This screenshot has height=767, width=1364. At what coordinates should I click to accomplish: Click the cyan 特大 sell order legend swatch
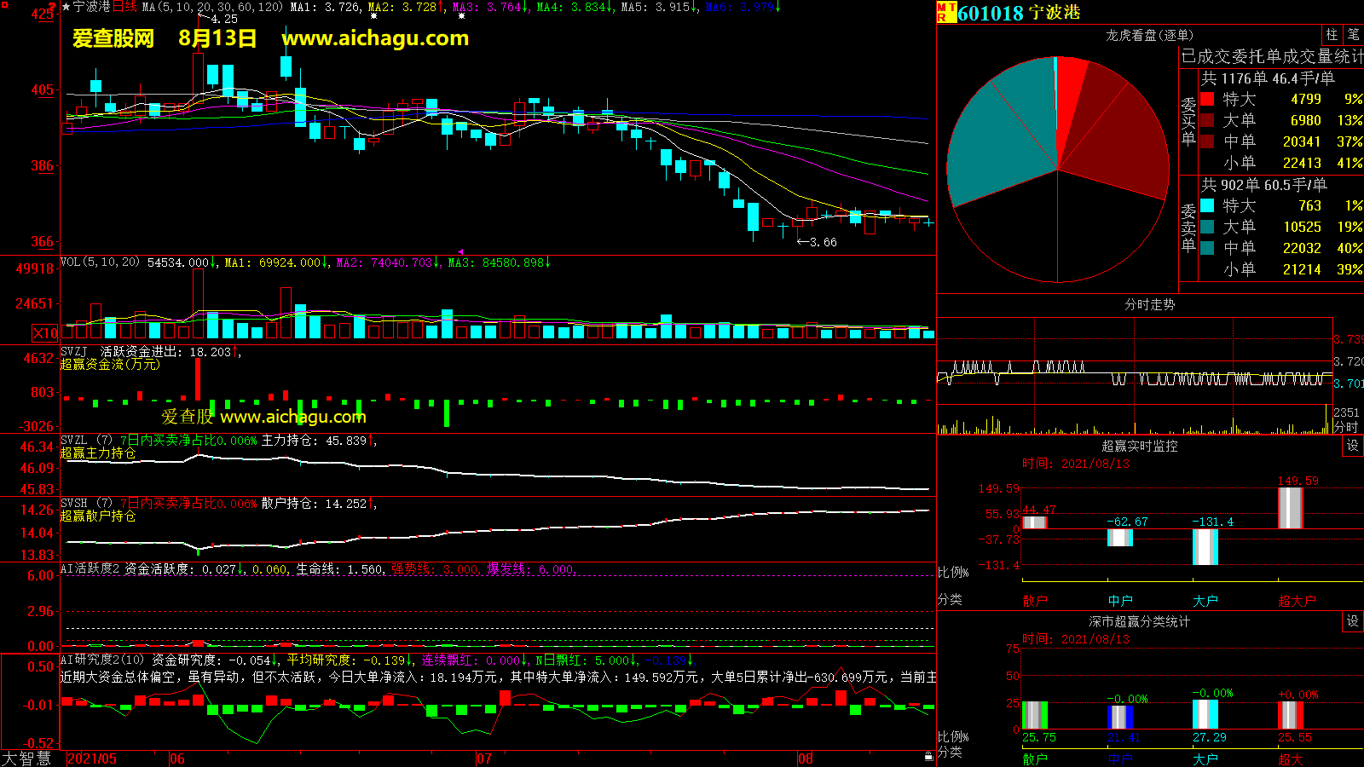1207,205
